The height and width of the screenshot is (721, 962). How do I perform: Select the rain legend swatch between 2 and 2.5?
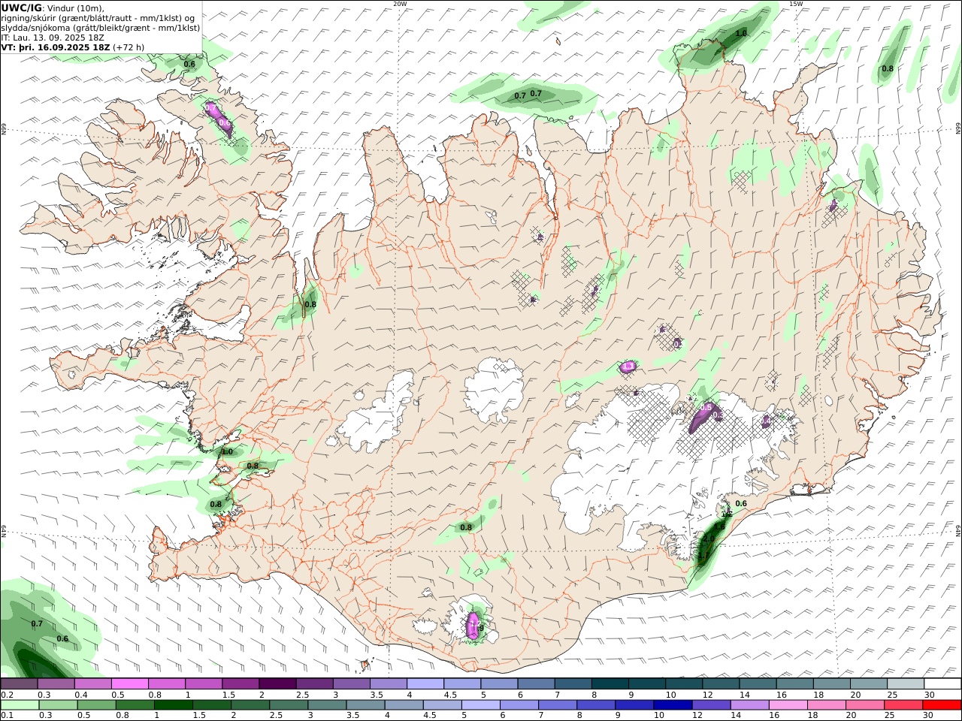point(250,704)
